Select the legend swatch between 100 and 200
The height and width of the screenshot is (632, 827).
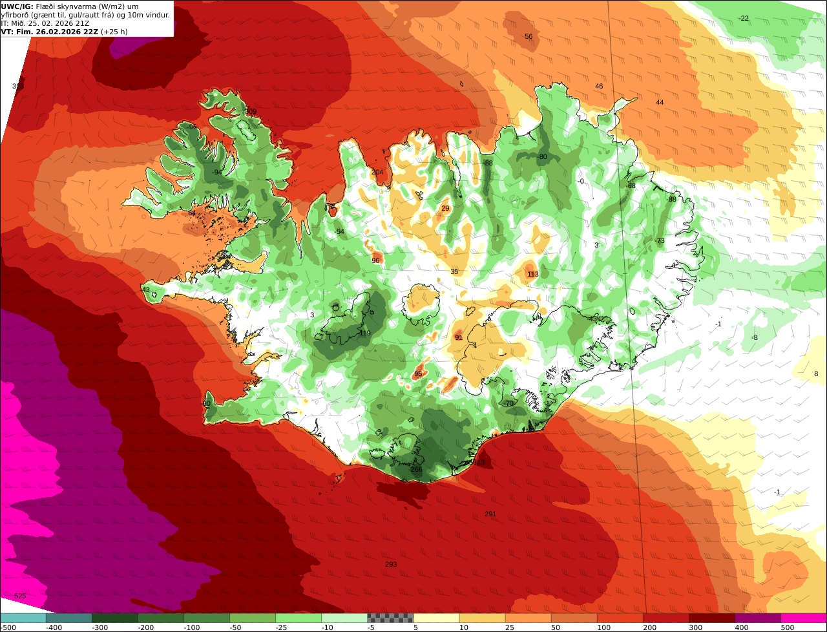click(x=620, y=618)
